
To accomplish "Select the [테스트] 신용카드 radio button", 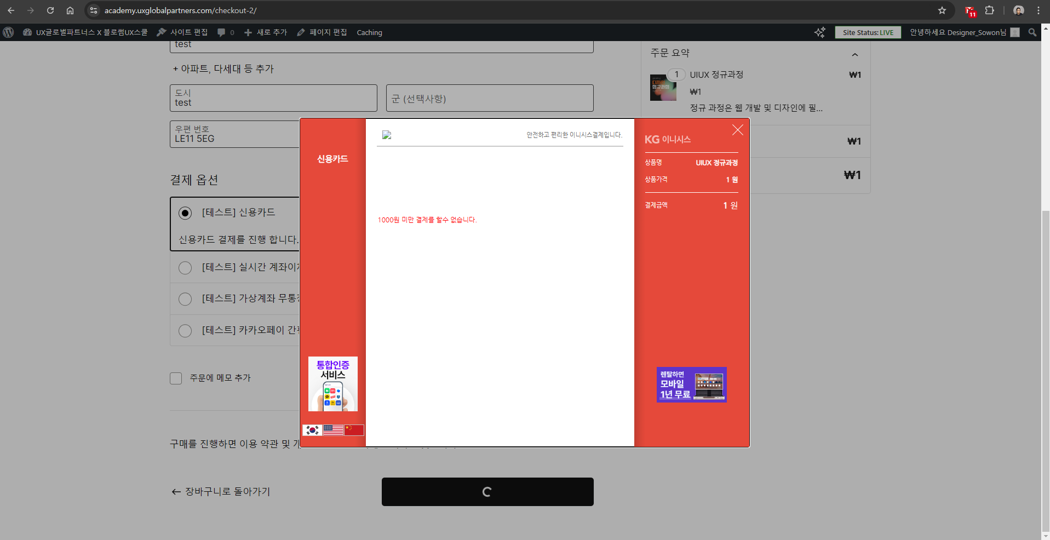I will [x=185, y=213].
